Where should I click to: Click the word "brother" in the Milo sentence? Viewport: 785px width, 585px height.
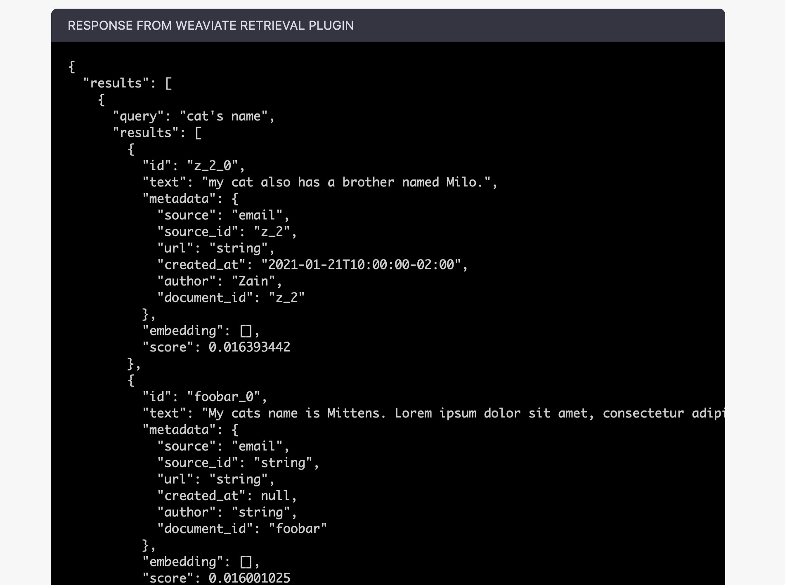click(x=368, y=182)
